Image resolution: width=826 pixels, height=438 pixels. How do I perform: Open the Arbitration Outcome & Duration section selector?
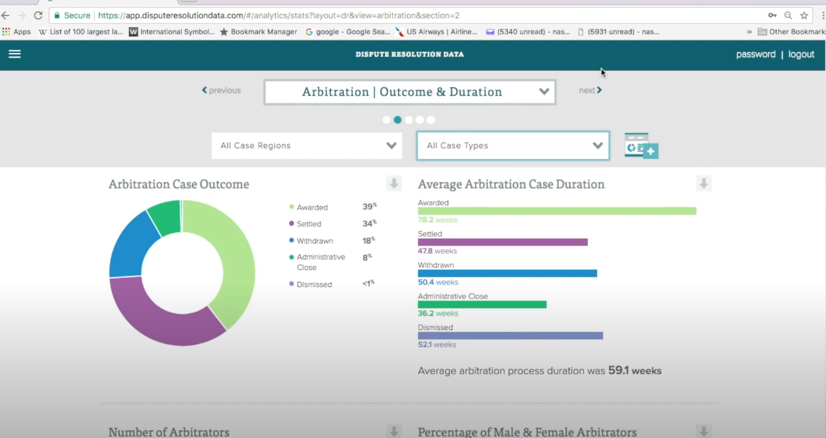[x=410, y=92]
